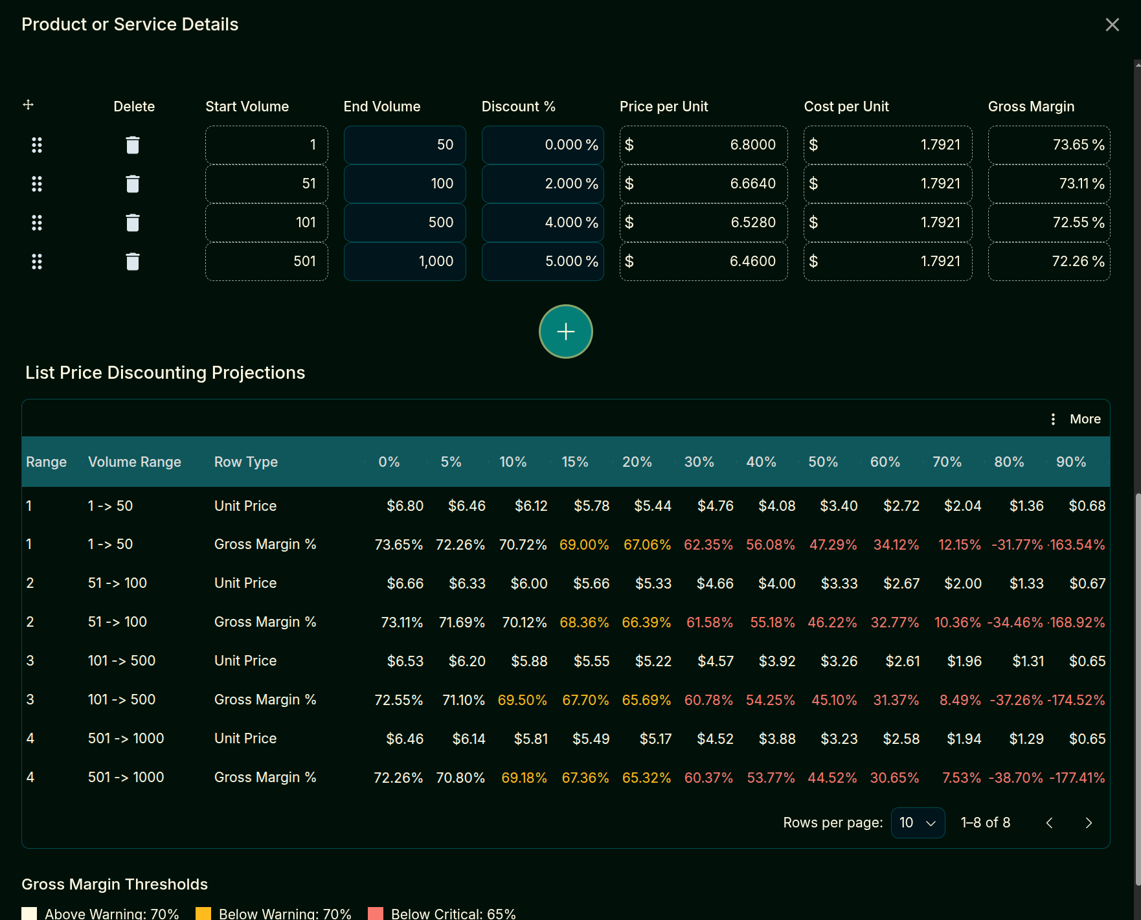This screenshot has width=1141, height=920.
Task: Click the move crosshair icon above the tier table
Action: (x=28, y=104)
